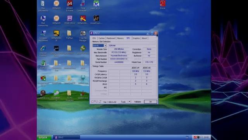Open the Start menu on the taskbar
This screenshot has height=140, width=248.
[44, 137]
